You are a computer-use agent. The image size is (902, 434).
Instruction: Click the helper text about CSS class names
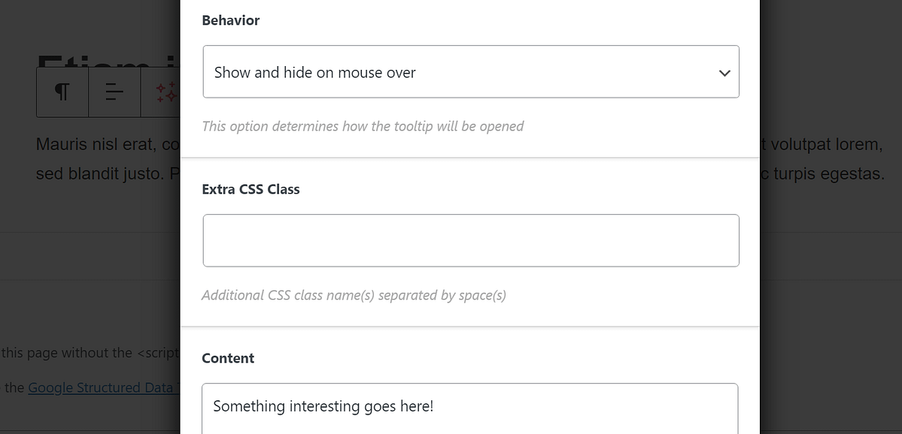tap(354, 295)
